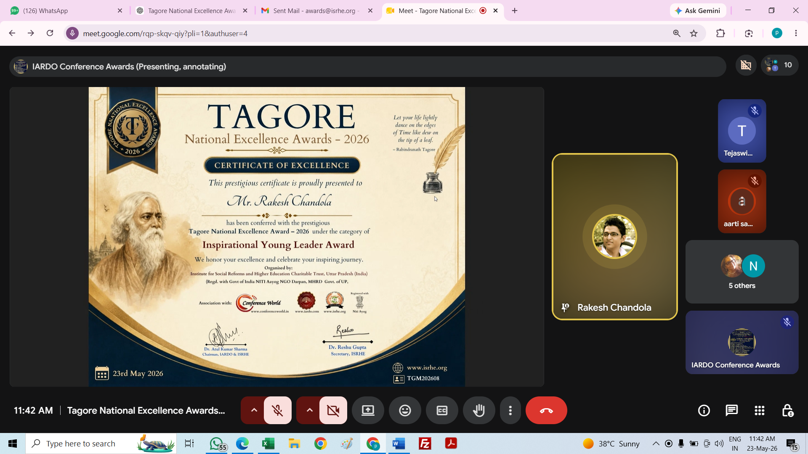
Task: Click the presented Tagore certificate slide
Action: pos(277,237)
